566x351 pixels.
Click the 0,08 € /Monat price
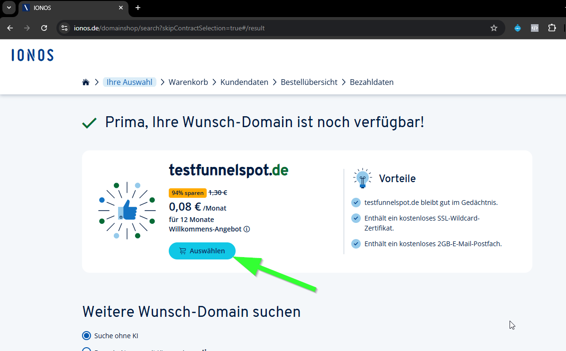tap(198, 207)
